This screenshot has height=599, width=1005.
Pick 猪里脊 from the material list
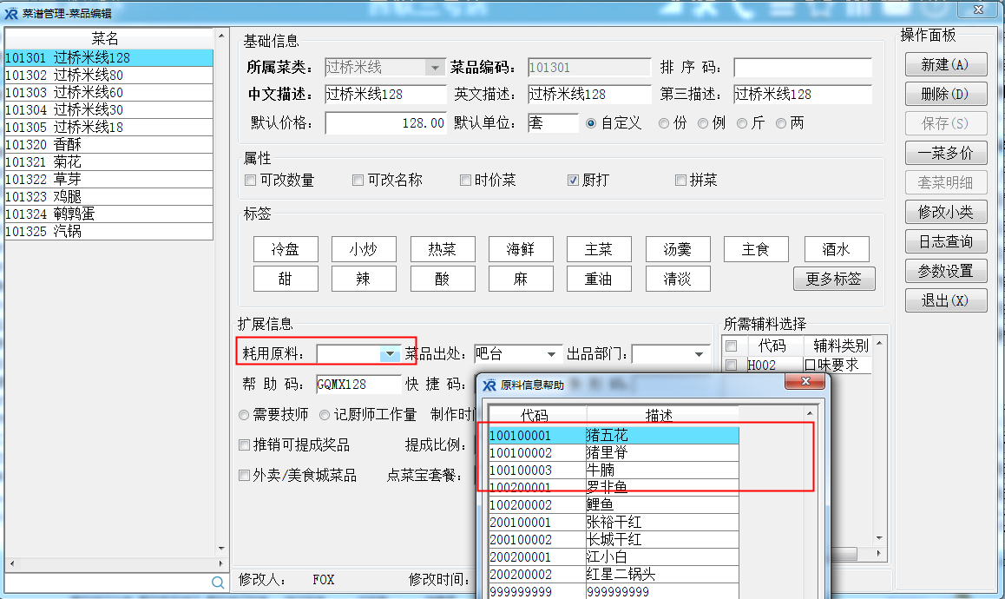[608, 452]
